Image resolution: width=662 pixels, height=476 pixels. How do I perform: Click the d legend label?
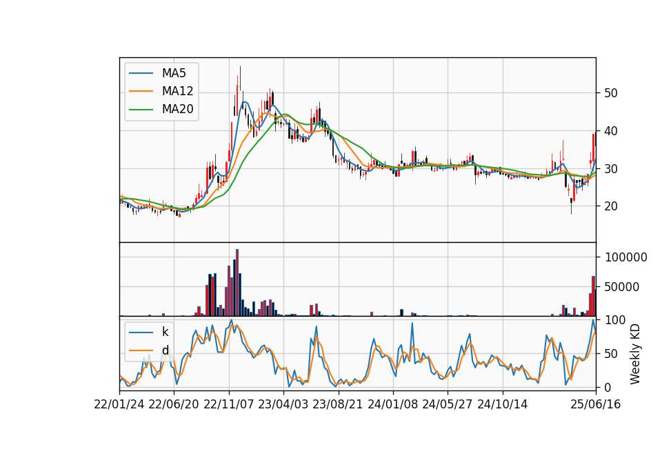[165, 350]
